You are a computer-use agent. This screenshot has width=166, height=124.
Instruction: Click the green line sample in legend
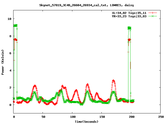153,16
